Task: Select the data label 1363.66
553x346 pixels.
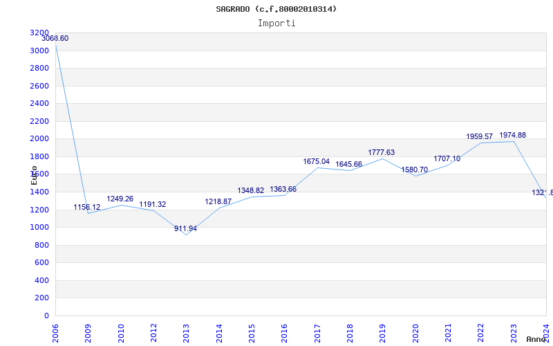Action: point(283,189)
